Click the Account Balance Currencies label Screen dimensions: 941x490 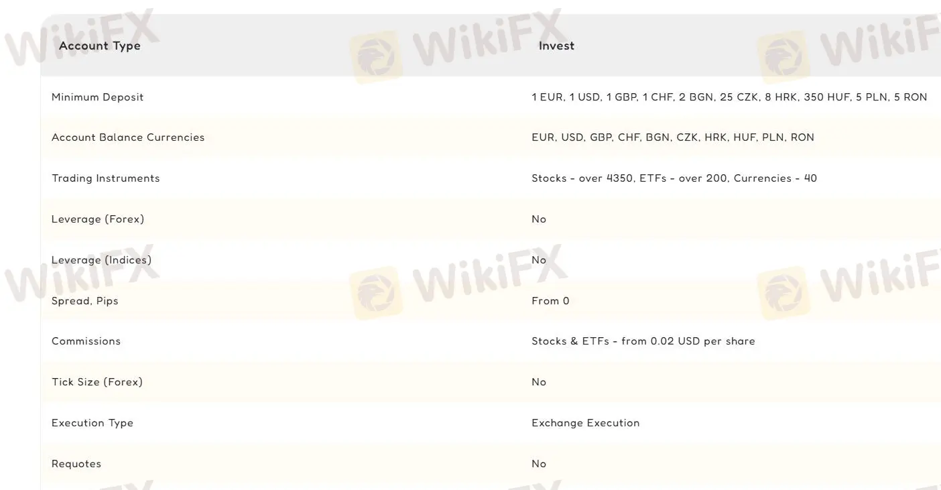click(x=128, y=137)
